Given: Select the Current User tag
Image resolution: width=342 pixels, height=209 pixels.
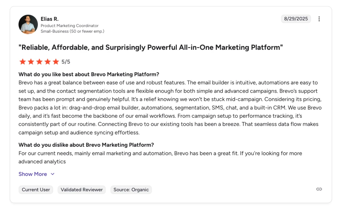Looking at the screenshot, I should pyautogui.click(x=36, y=190).
